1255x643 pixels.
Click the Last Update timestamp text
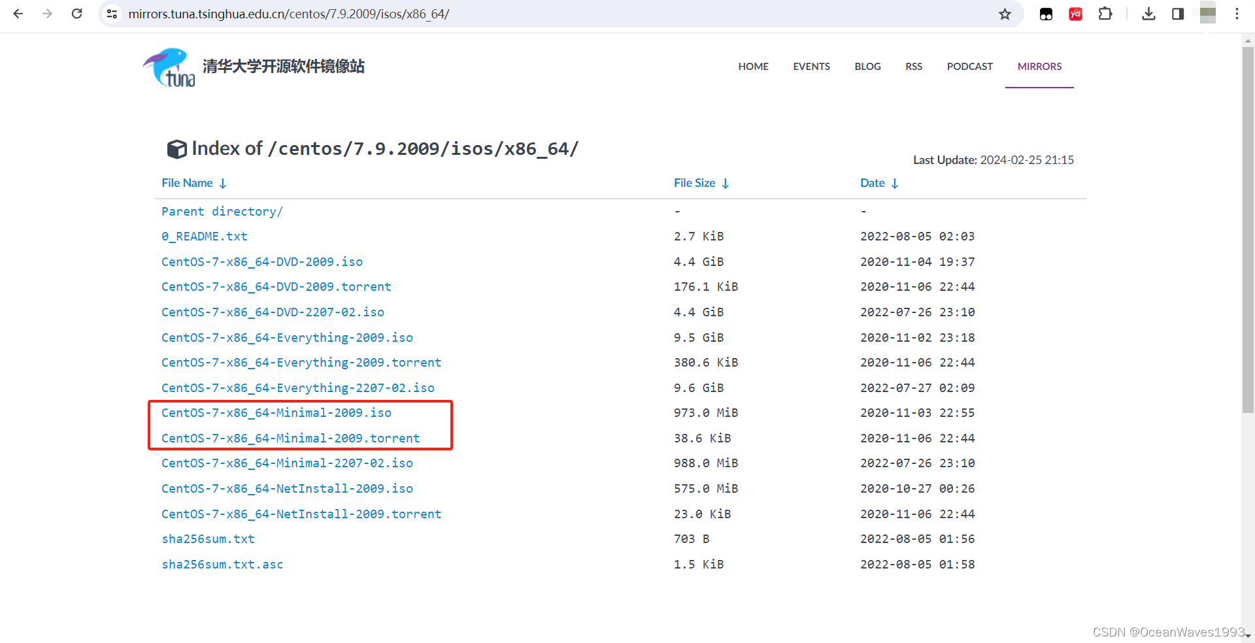click(x=993, y=160)
